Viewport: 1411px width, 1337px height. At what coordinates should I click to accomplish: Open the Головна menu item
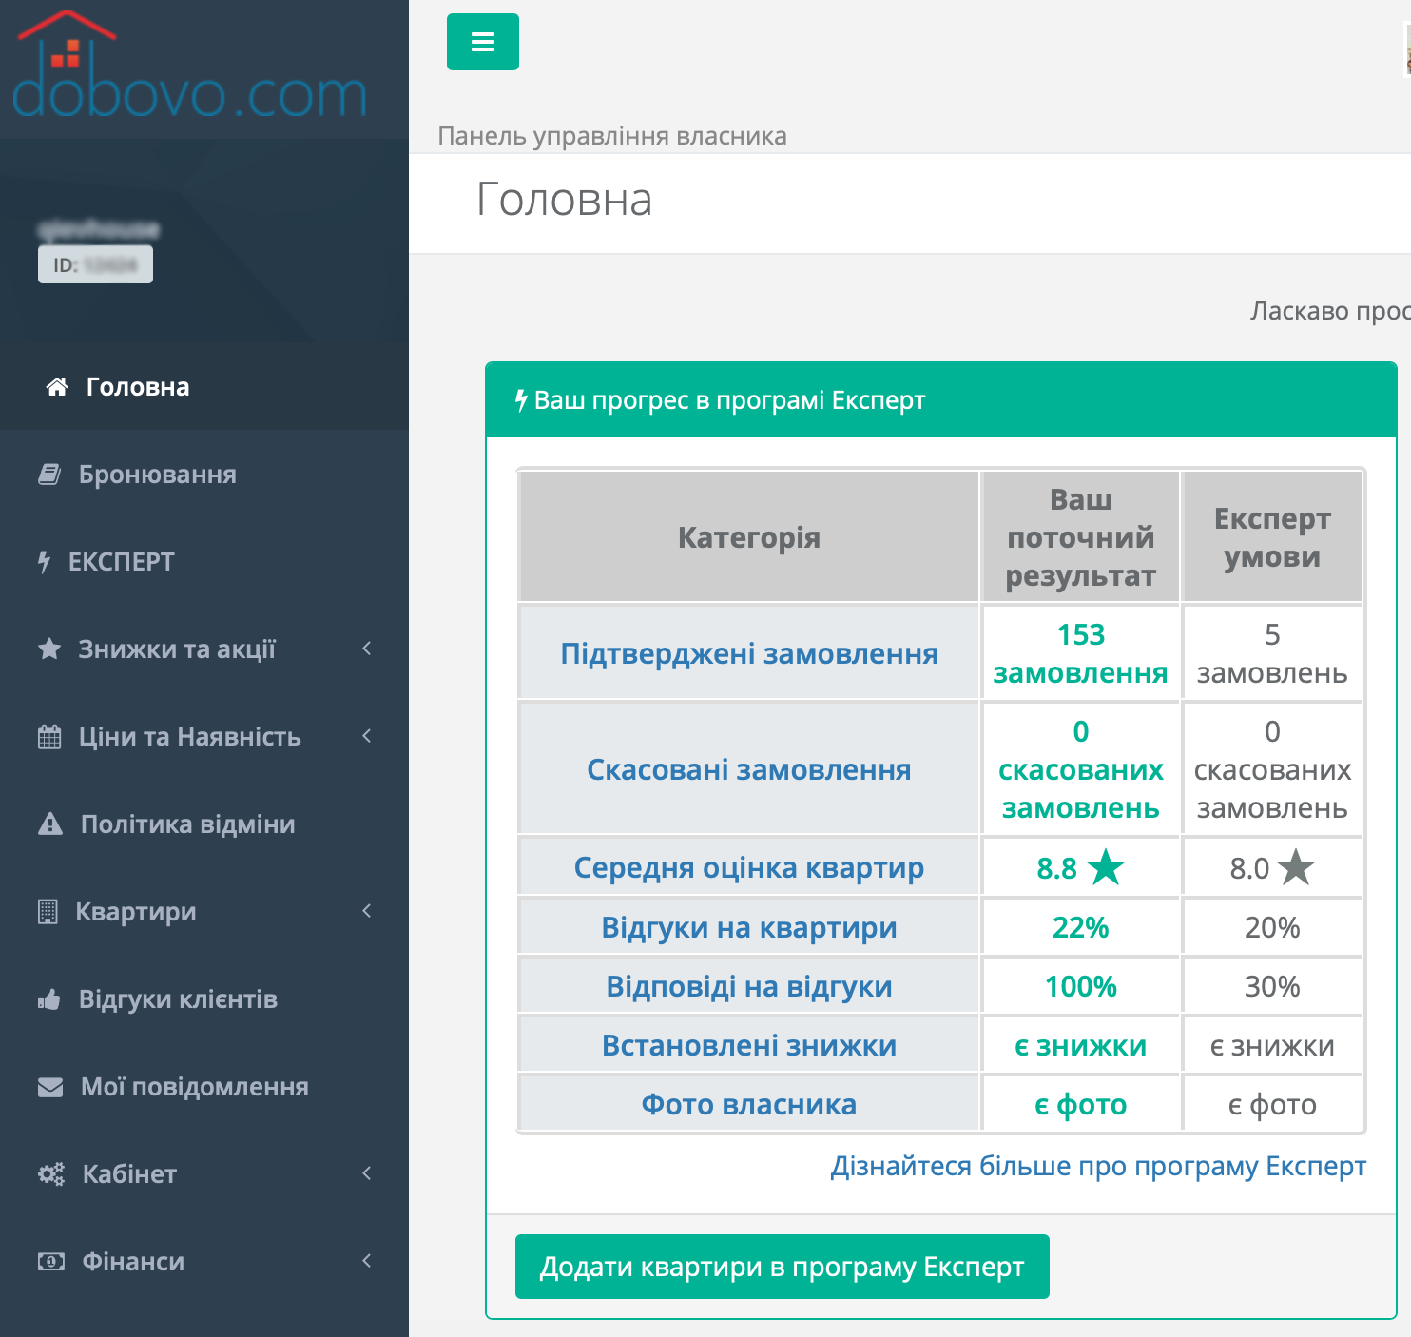(x=204, y=387)
